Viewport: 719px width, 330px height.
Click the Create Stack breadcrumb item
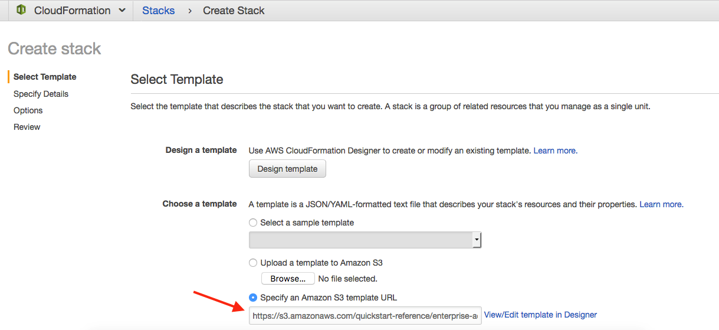click(234, 11)
